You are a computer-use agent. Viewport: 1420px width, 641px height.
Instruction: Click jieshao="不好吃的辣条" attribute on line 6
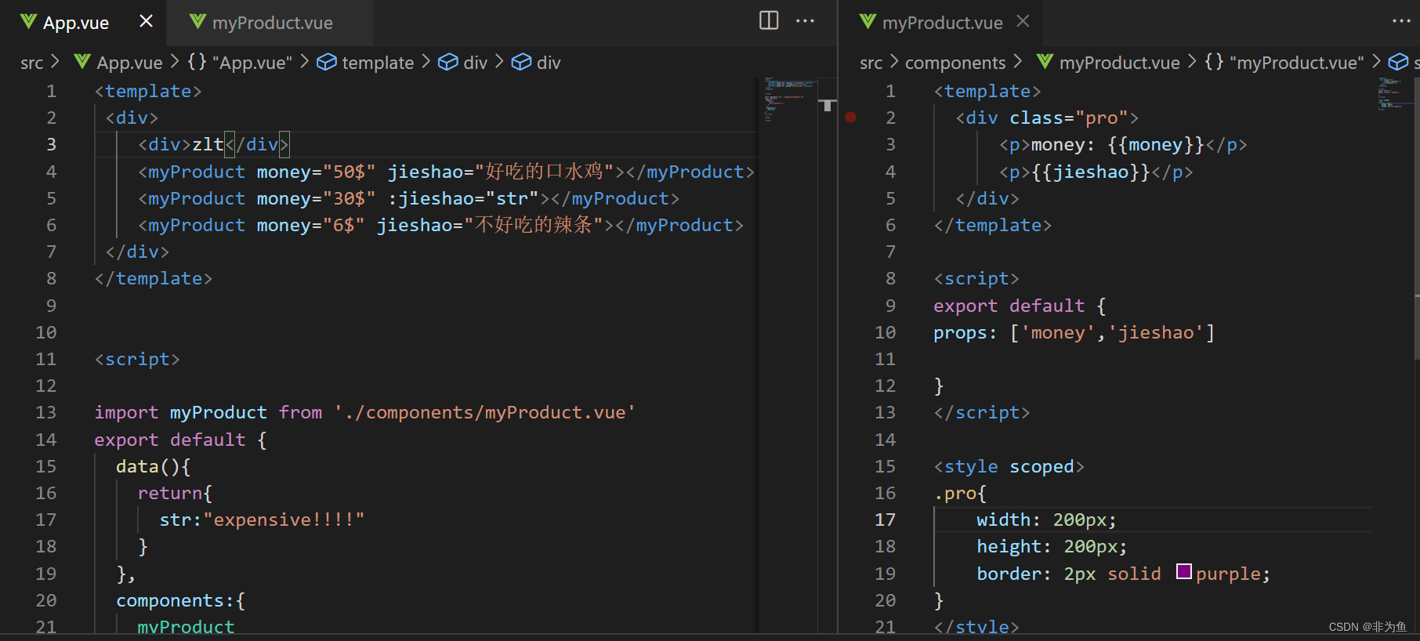(490, 225)
